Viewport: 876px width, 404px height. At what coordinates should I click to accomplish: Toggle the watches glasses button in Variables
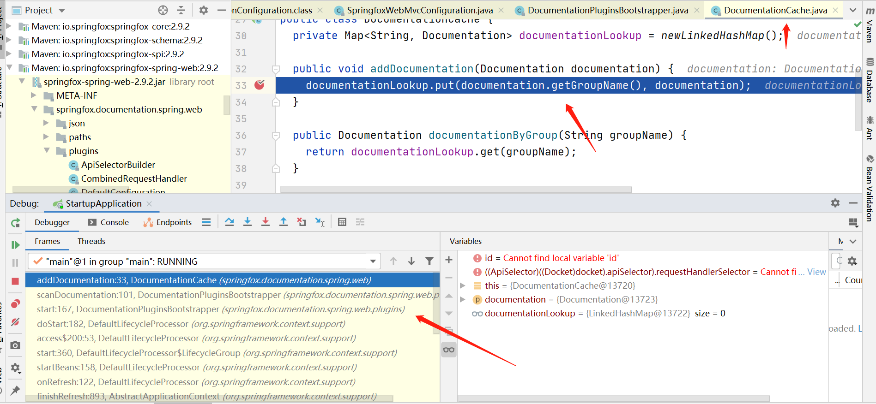click(448, 350)
